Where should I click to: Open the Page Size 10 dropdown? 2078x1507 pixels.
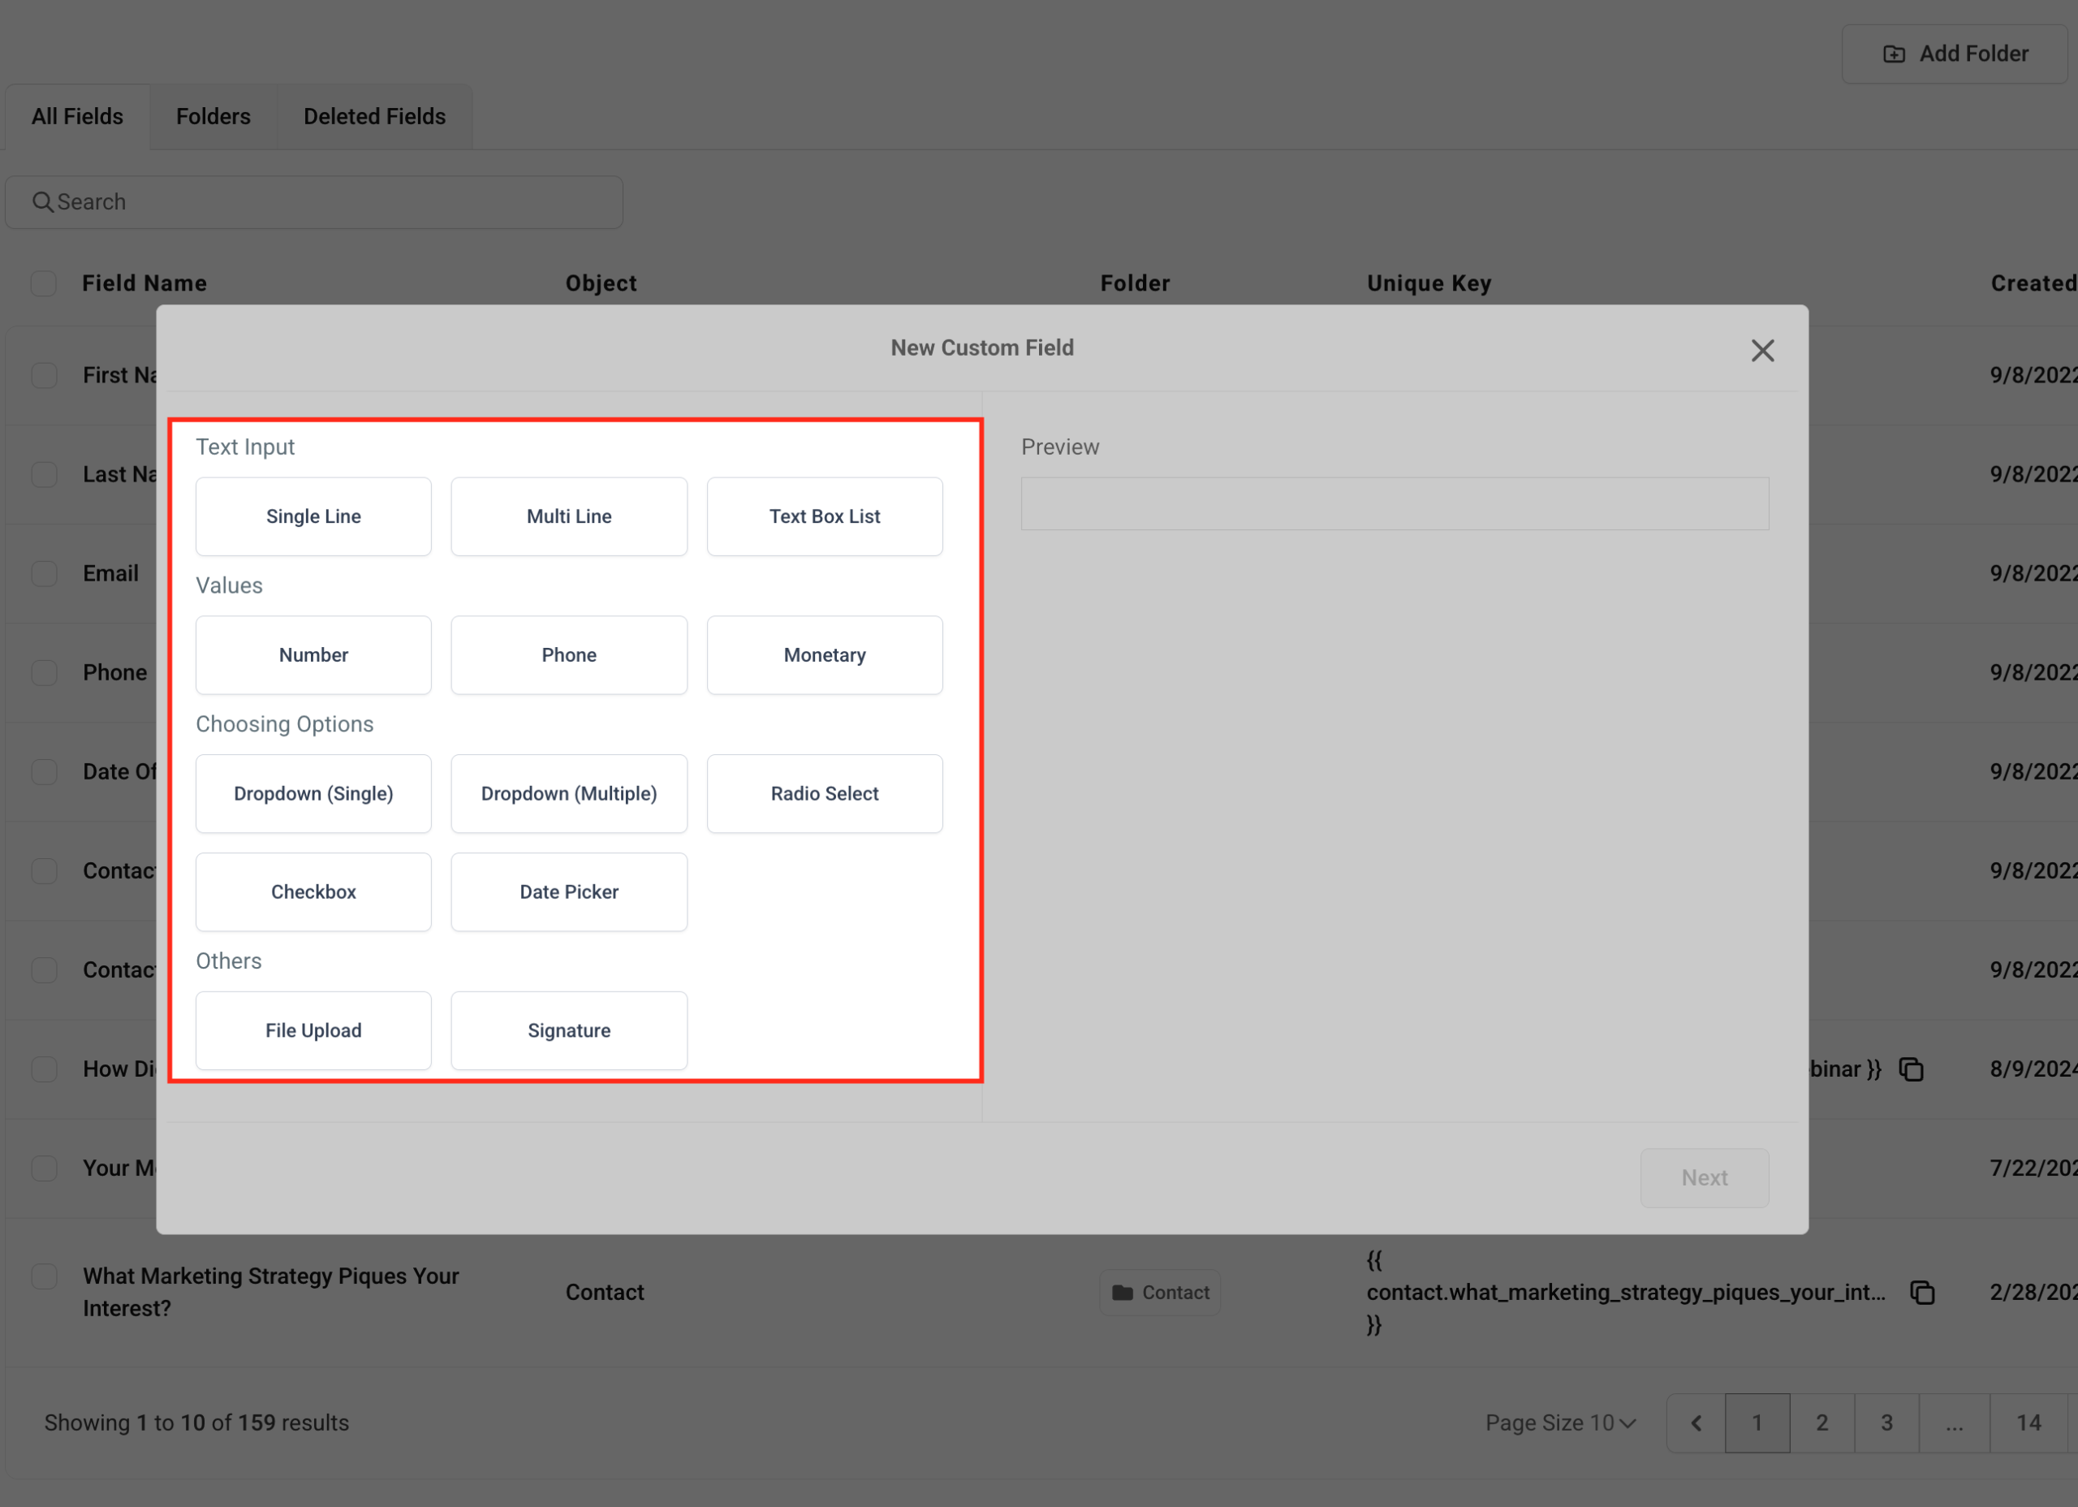click(1559, 1423)
